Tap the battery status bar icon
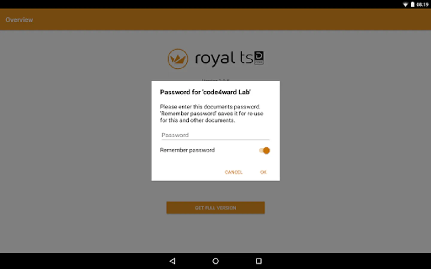The height and width of the screenshot is (269, 431). coord(412,4)
